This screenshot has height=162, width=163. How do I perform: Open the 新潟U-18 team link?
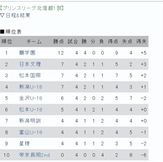(x=31, y=87)
